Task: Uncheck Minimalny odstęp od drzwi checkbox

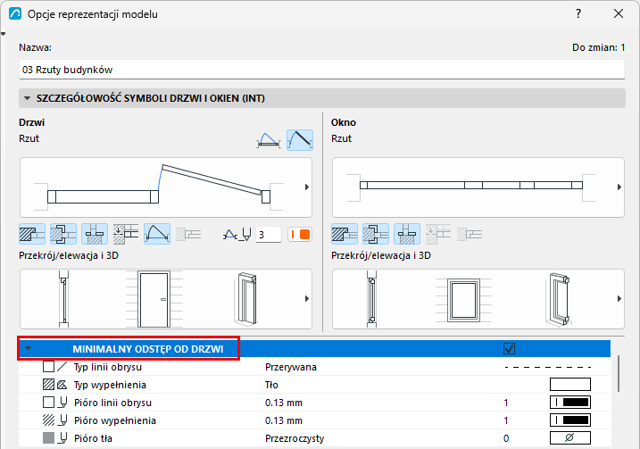Action: 509,349
